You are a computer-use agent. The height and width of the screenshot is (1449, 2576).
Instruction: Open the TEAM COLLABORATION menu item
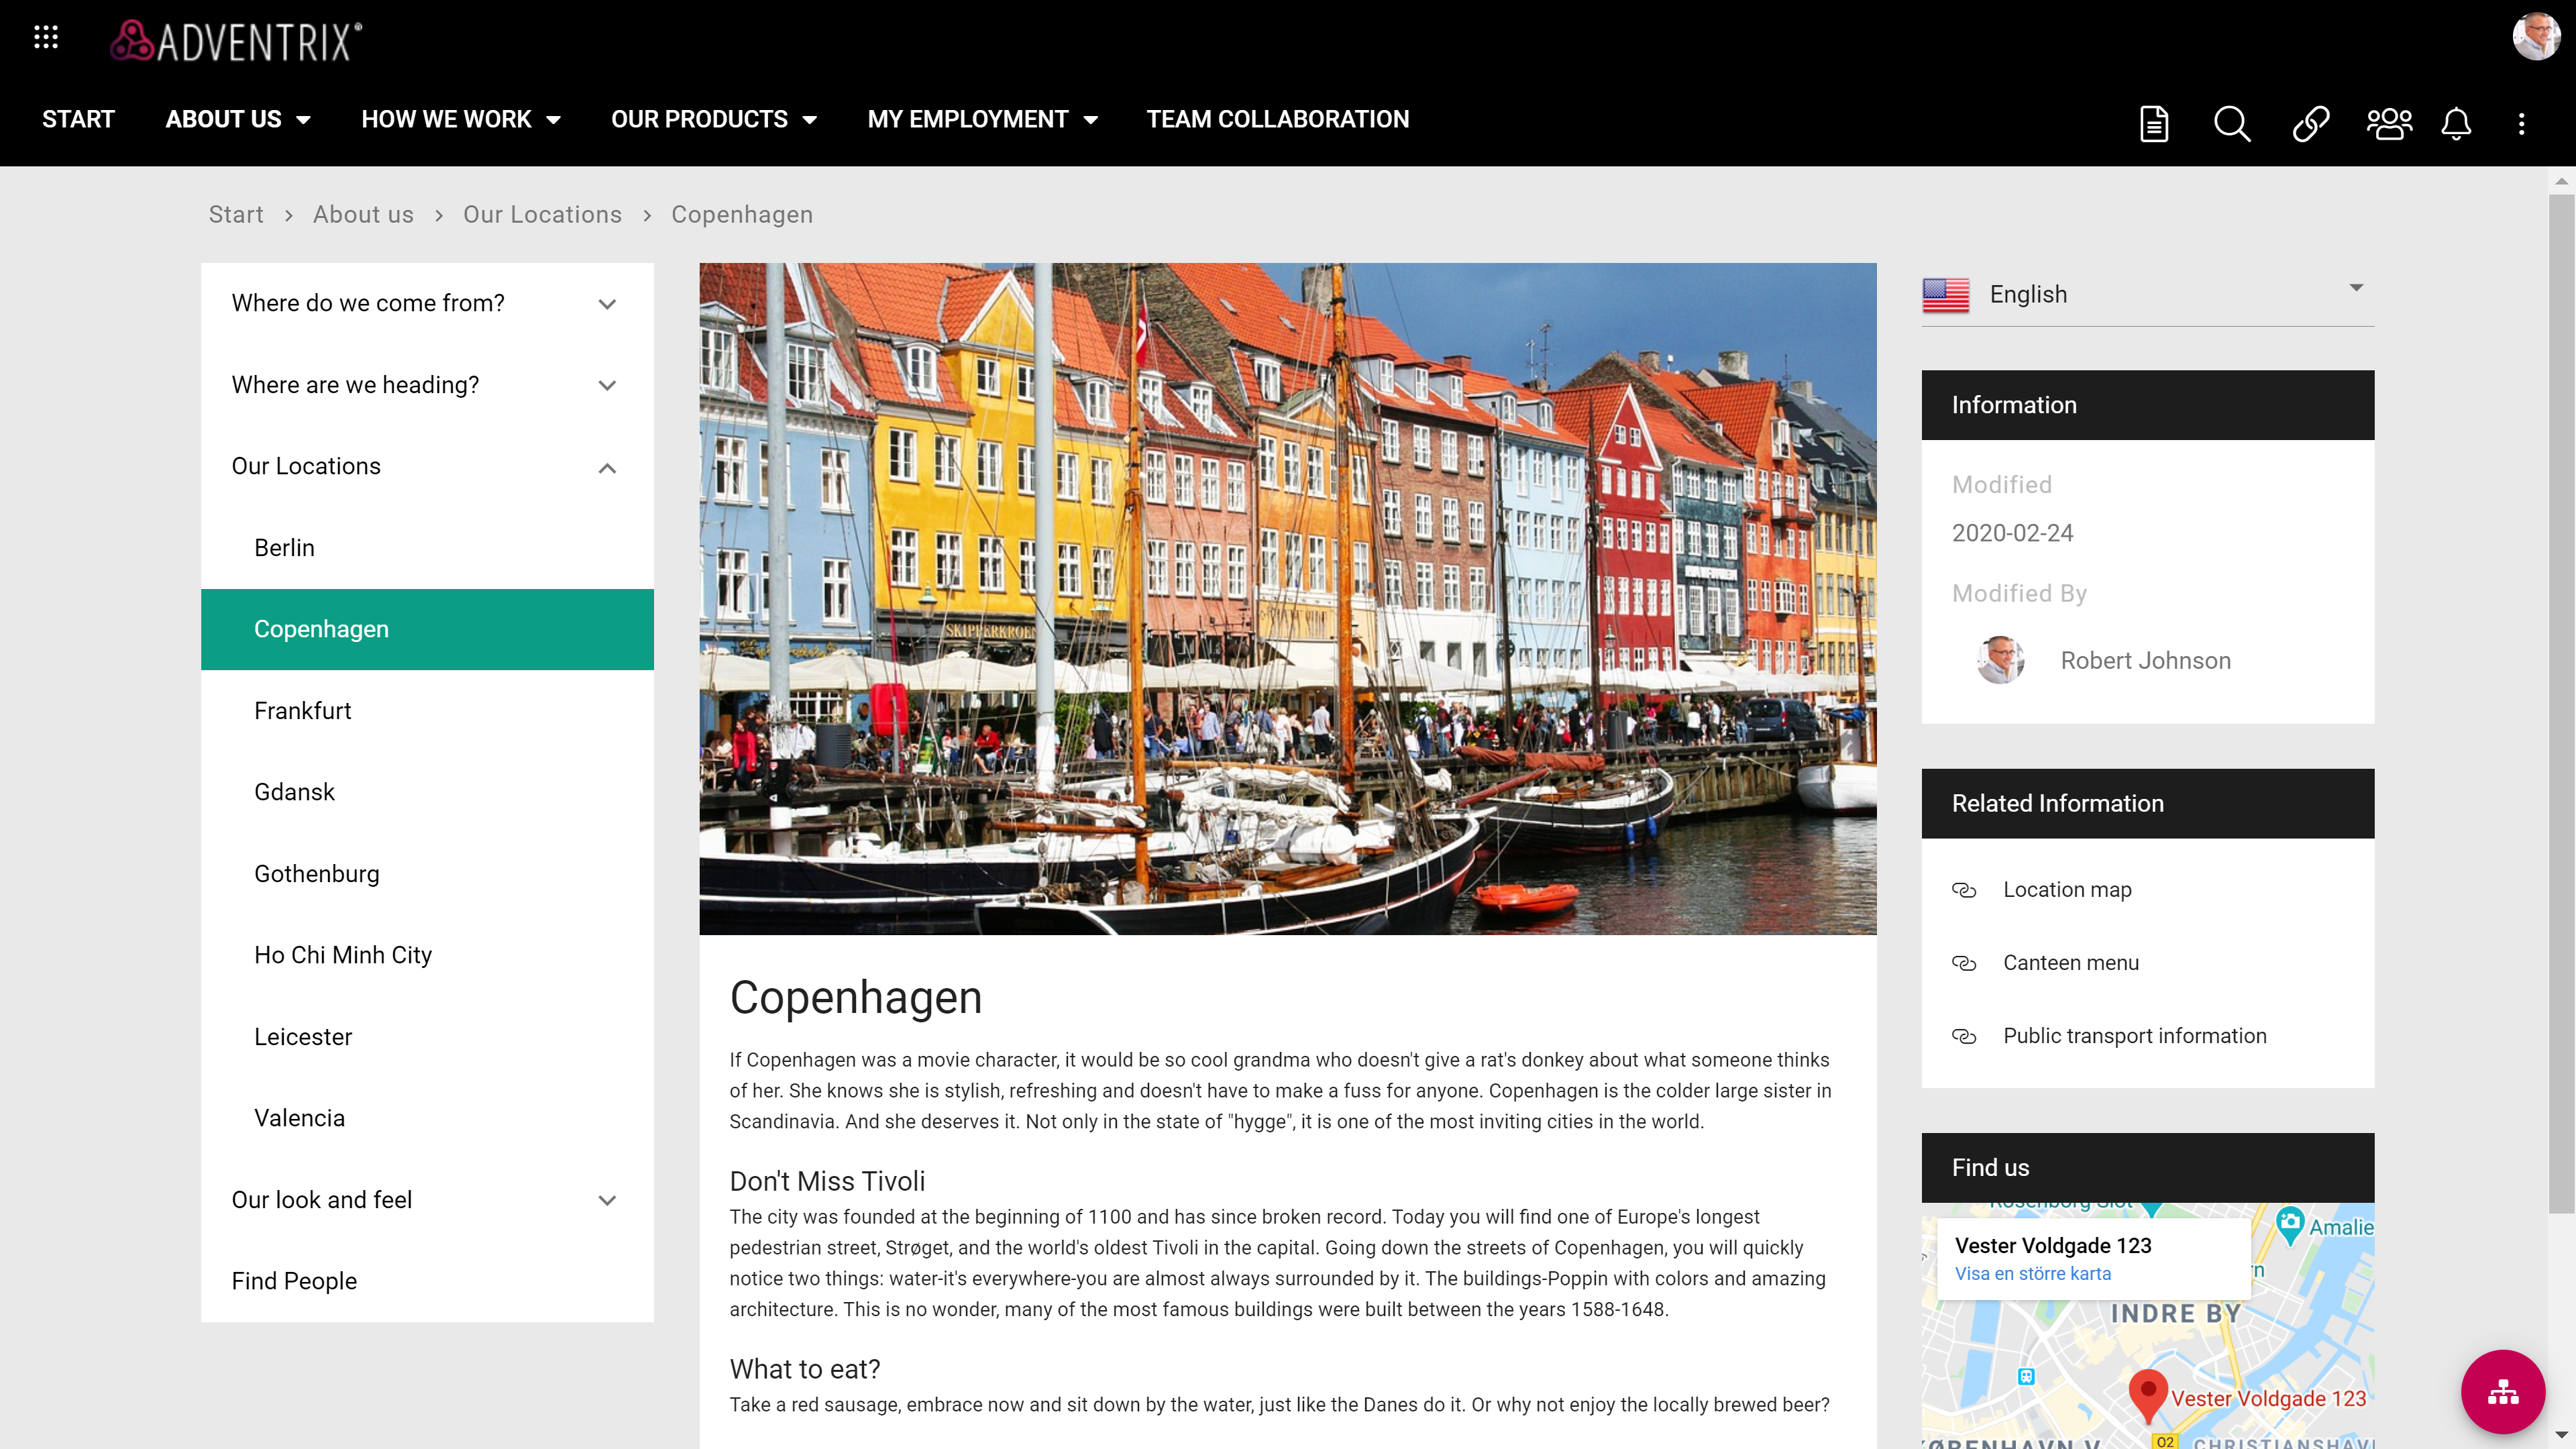[1277, 120]
